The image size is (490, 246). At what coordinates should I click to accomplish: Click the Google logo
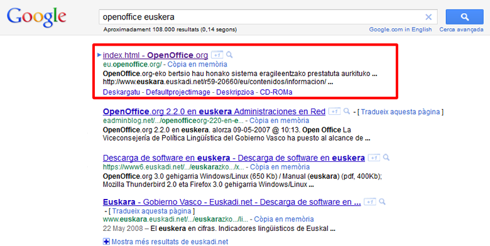pos(36,18)
